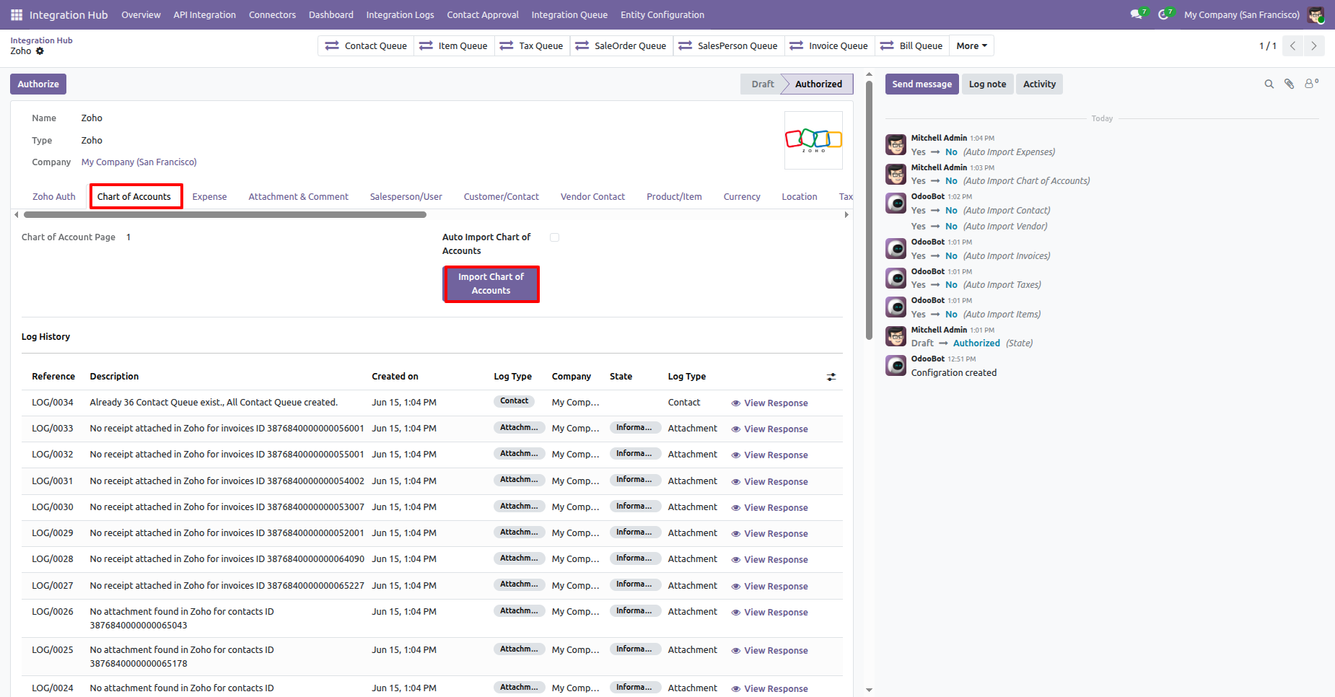Image resolution: width=1335 pixels, height=697 pixels.
Task: Click Import Chart of Accounts button
Action: point(491,284)
